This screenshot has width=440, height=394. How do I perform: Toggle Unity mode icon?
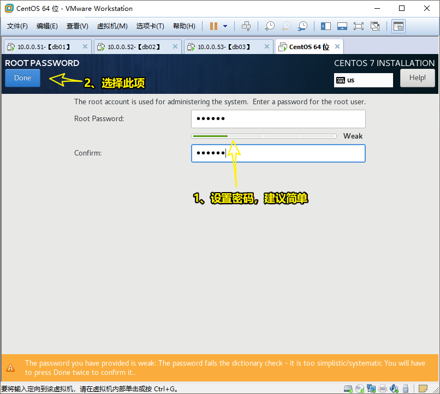[x=375, y=26]
